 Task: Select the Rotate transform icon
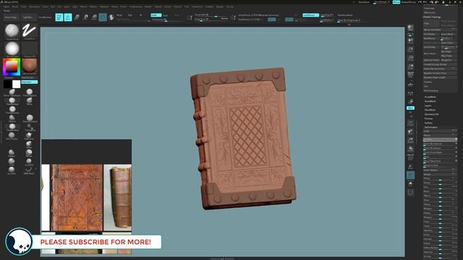[94, 17]
